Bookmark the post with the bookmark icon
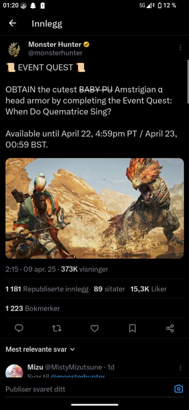Image resolution: width=189 pixels, height=410 pixels. (x=133, y=328)
